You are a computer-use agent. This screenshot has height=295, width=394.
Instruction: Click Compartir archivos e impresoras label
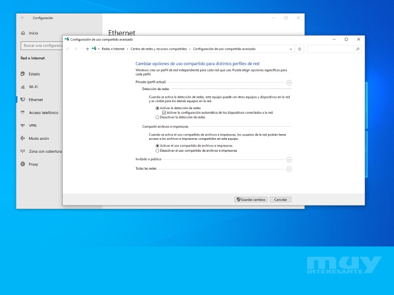pyautogui.click(x=165, y=127)
